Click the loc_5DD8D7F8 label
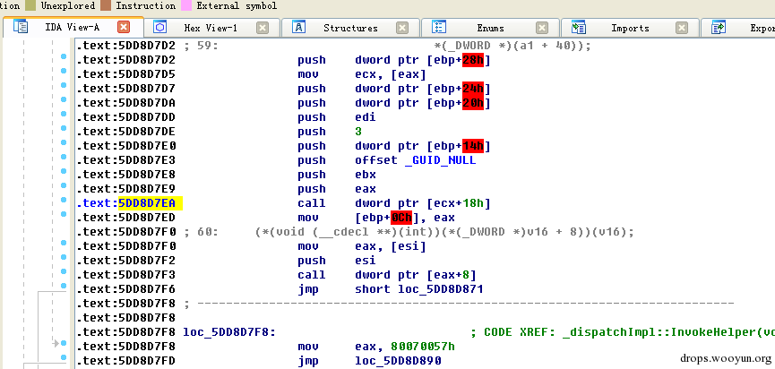 click(x=229, y=332)
